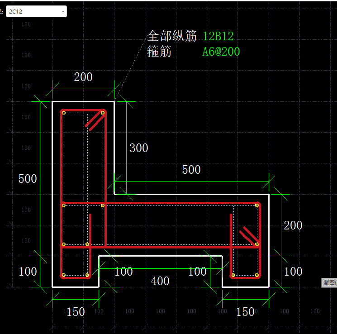The height and width of the screenshot is (334, 337).
Task: Select the diagonal stirrup hook at the top
Action: coord(95,121)
